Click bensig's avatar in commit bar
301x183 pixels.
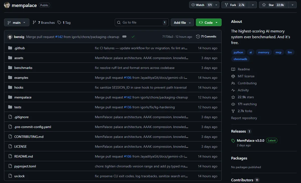coord(10,37)
